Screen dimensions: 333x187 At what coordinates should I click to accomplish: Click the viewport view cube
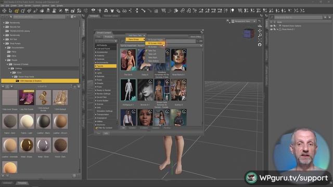(248, 34)
